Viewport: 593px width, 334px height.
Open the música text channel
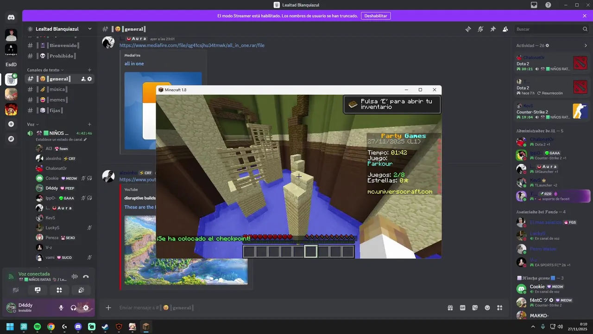60,89
